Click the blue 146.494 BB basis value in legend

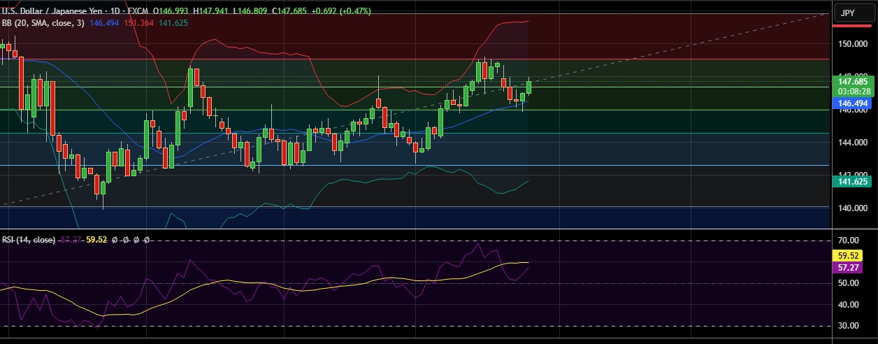(x=104, y=22)
